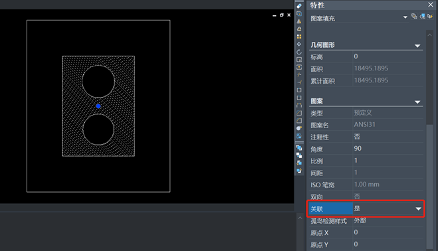Click the 角度 row label
The width and height of the screenshot is (438, 251).
click(x=316, y=149)
